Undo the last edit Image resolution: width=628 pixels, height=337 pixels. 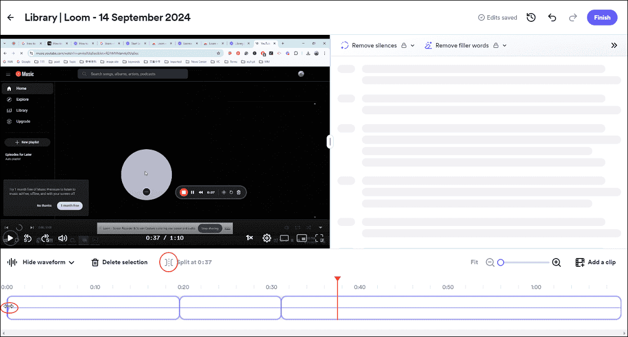(552, 17)
